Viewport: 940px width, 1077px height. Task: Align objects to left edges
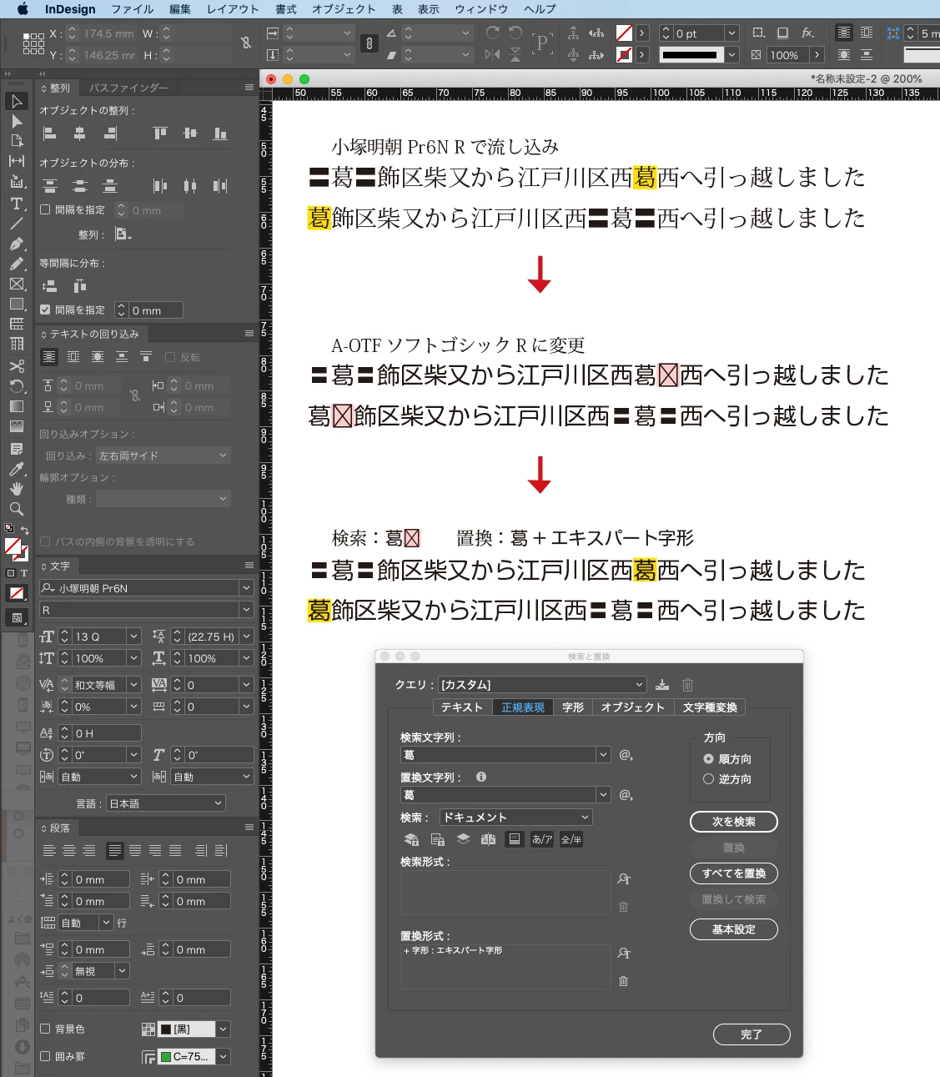click(50, 133)
